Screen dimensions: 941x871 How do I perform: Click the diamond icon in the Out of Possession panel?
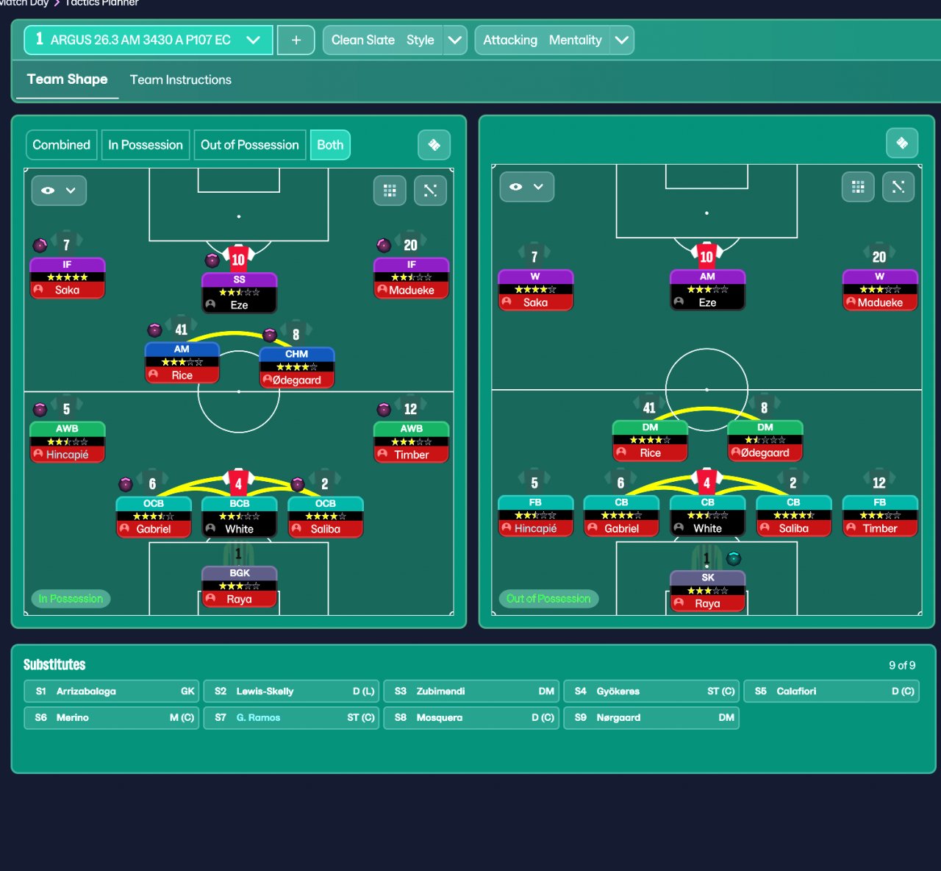(902, 143)
